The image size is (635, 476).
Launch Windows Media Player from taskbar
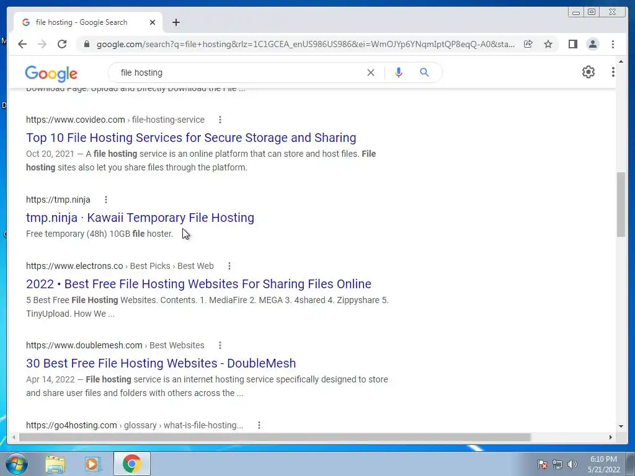pyautogui.click(x=93, y=464)
